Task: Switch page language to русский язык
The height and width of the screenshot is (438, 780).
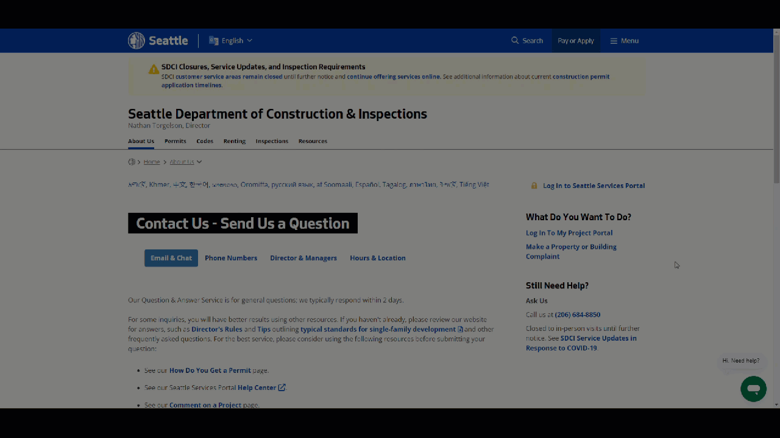Action: coord(292,184)
